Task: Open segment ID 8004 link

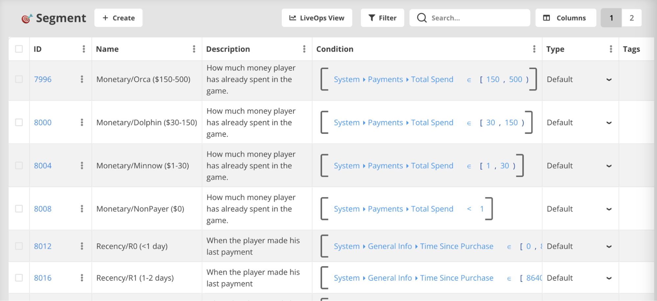Action: tap(43, 166)
